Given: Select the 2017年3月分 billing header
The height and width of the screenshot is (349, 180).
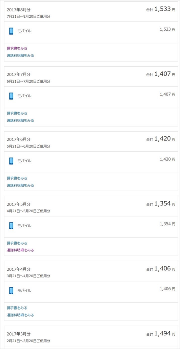Looking at the screenshot, I should [19, 334].
